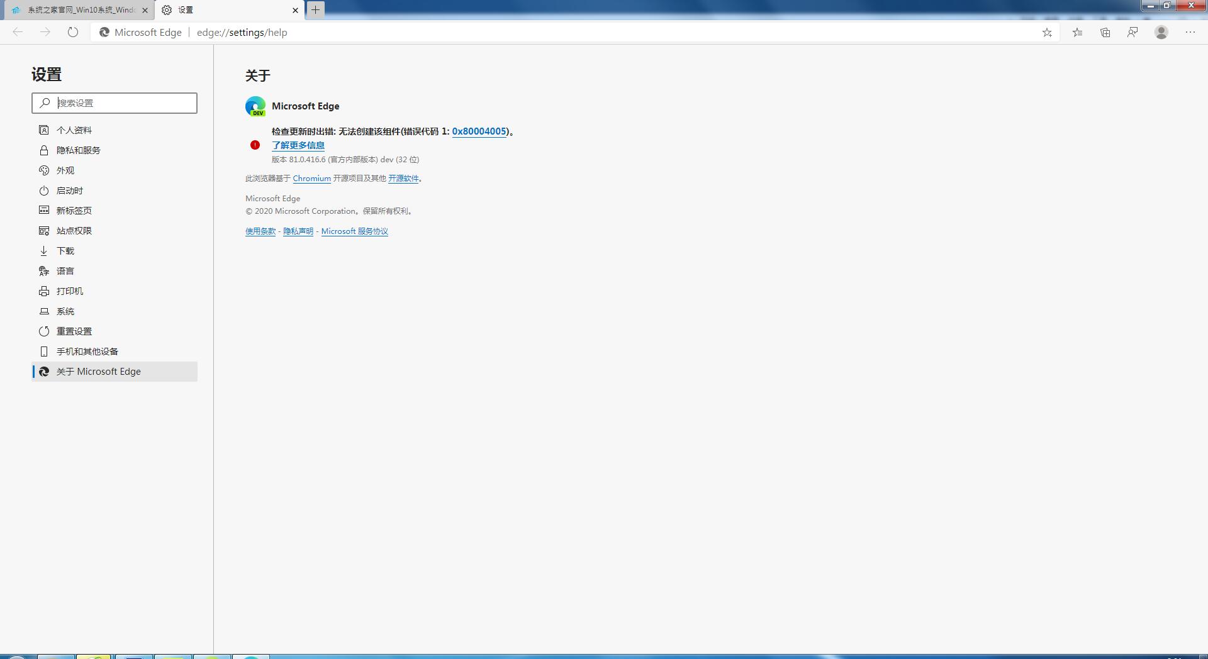Open the Chromium project link
The height and width of the screenshot is (659, 1208).
tap(311, 178)
